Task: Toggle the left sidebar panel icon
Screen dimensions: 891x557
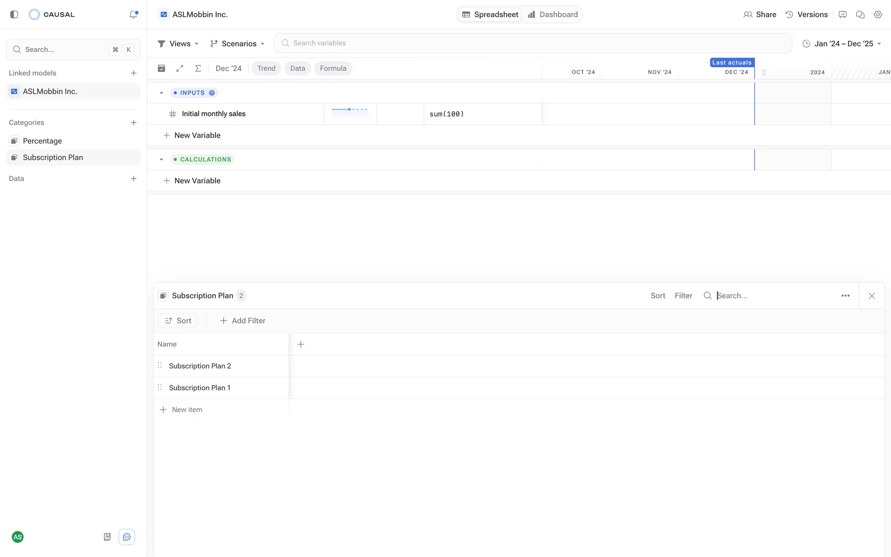Action: point(14,14)
